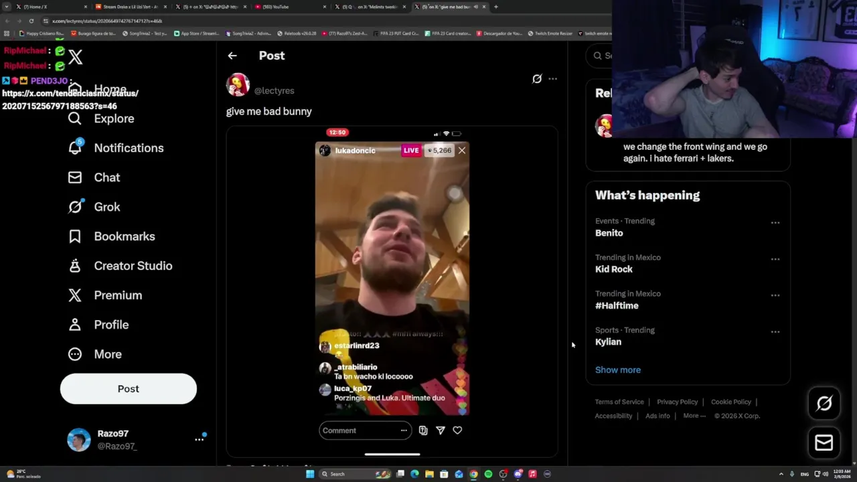
Task: Open the Kid Rock trending topic
Action: [x=613, y=269]
